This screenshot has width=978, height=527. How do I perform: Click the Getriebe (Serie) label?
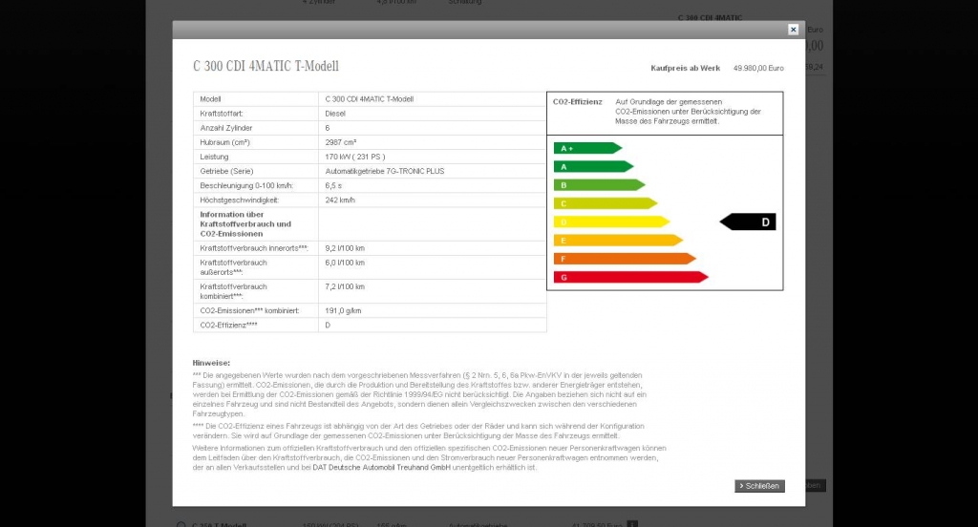226,171
